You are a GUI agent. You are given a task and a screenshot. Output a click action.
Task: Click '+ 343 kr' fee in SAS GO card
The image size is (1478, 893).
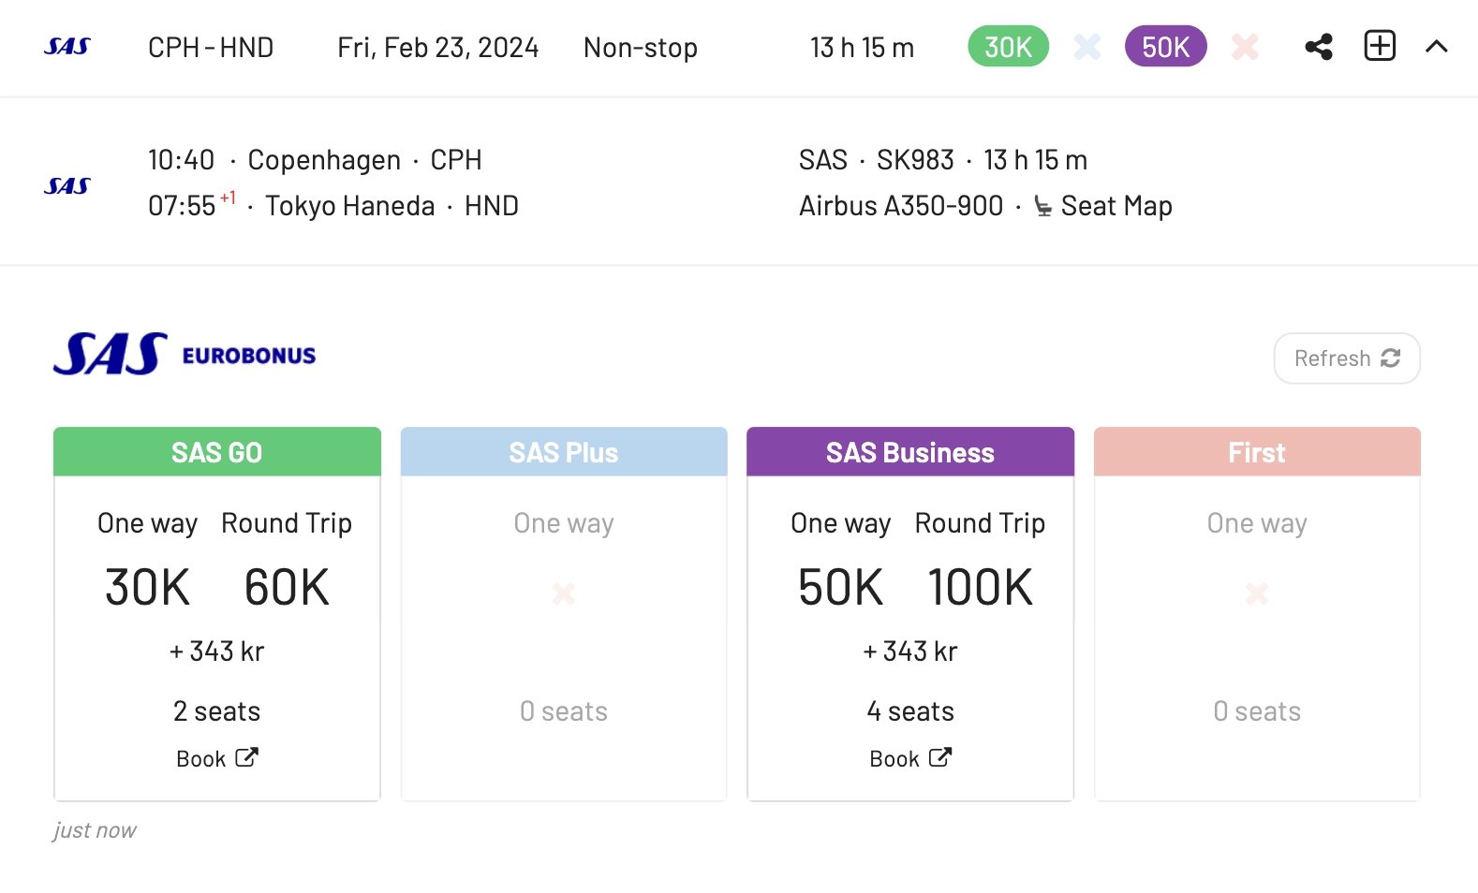pos(217,651)
